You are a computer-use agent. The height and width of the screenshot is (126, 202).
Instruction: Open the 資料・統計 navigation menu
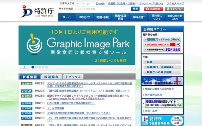pos(139,17)
